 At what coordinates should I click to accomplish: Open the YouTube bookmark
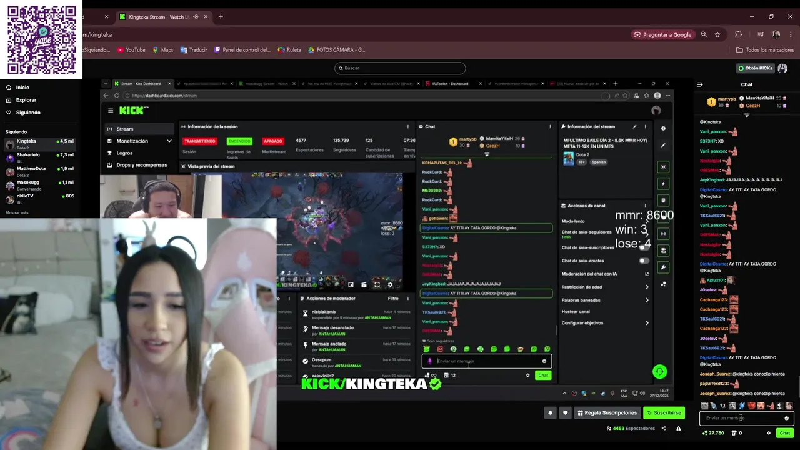coord(131,50)
